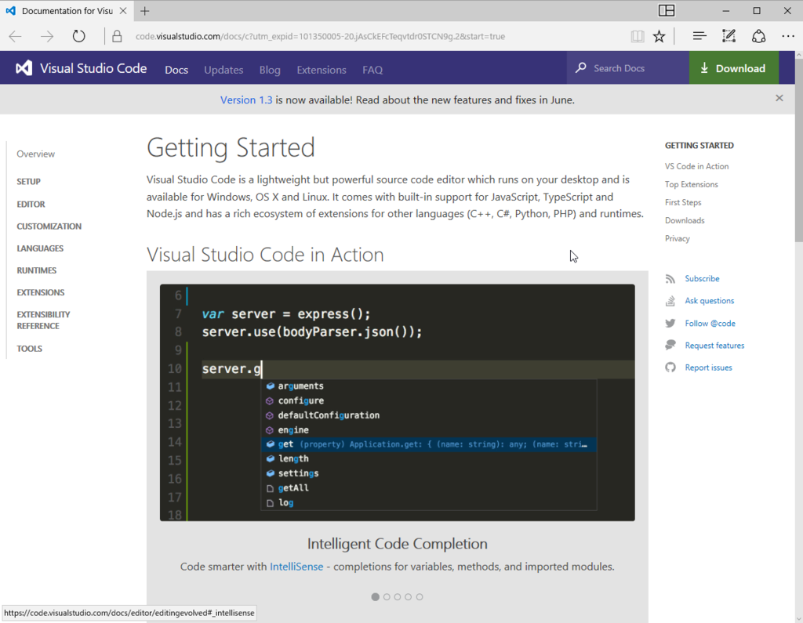Viewport: 803px width, 623px height.
Task: Select Overview in left sidebar
Action: pos(35,154)
